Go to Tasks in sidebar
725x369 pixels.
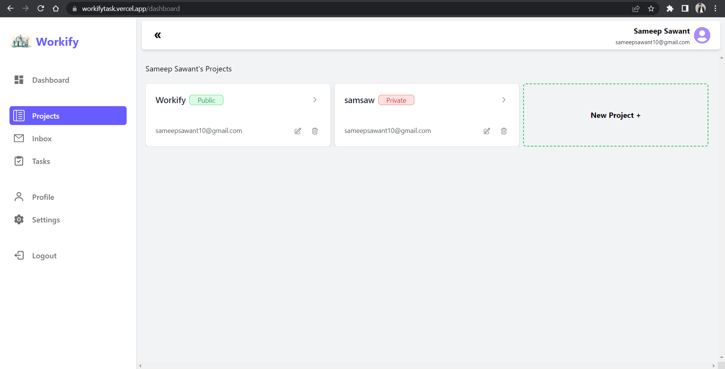coord(68,161)
